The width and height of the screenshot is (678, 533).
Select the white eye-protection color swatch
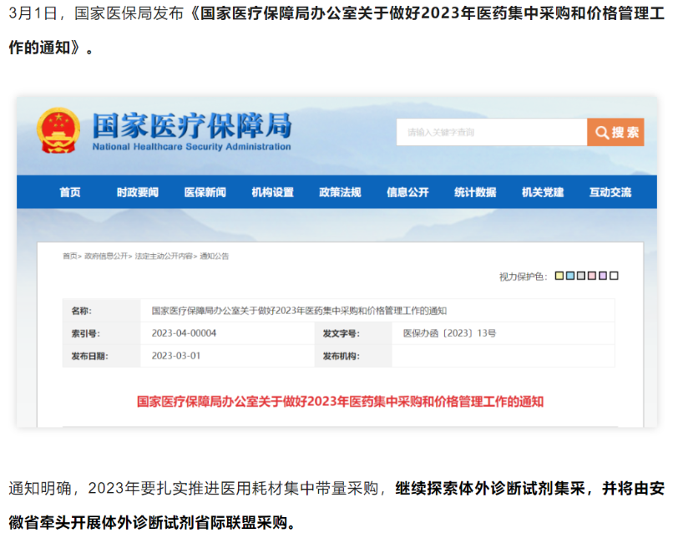(614, 276)
